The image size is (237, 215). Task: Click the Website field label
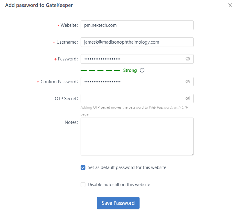tap(69, 25)
